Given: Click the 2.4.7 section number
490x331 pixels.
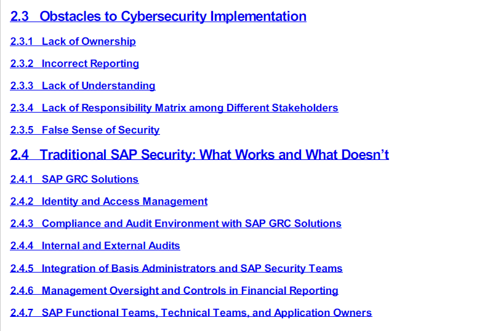Looking at the screenshot, I should click(x=22, y=313).
